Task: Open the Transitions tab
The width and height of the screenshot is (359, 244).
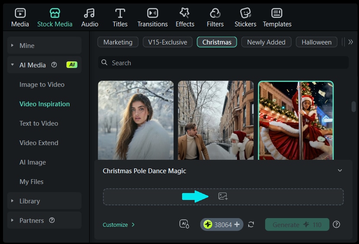Action: [x=153, y=18]
